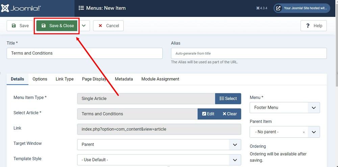Click 'The Alias will be used' hint text
Image resolution: width=338 pixels, height=167 pixels.
point(204,62)
